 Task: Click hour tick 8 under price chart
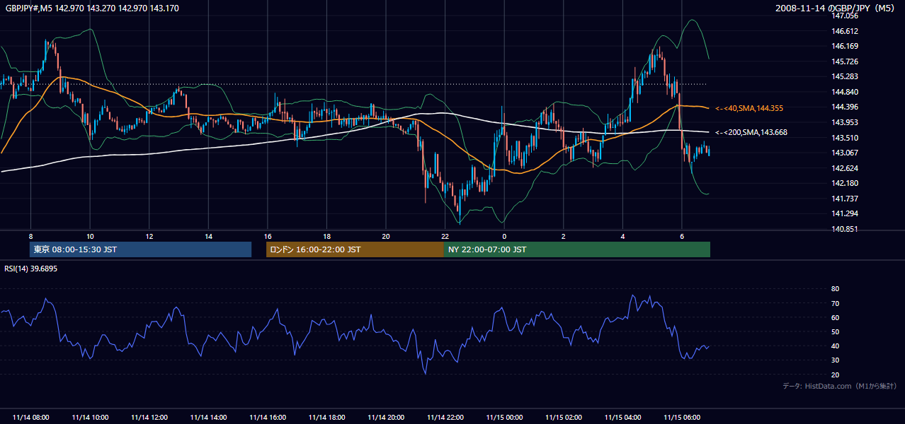click(x=30, y=236)
